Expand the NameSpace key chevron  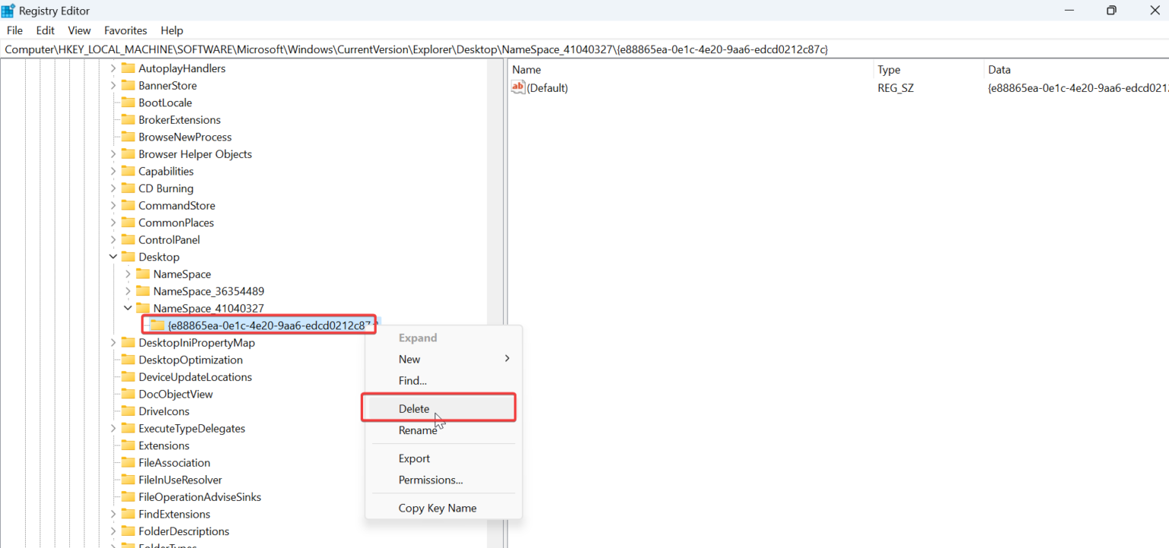pos(127,274)
